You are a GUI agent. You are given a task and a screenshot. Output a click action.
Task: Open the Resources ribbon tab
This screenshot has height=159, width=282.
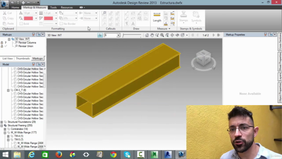(x=67, y=8)
